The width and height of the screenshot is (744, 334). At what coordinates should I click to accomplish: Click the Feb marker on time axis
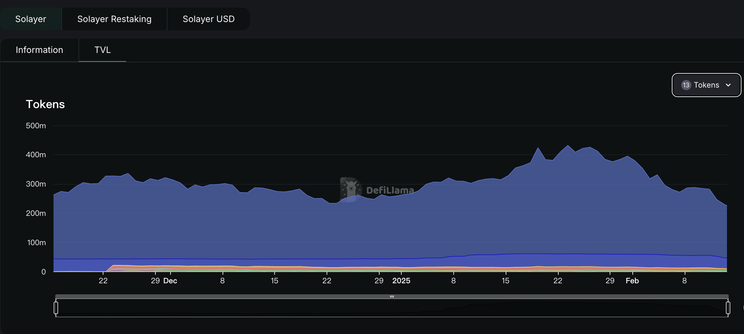pos(632,281)
